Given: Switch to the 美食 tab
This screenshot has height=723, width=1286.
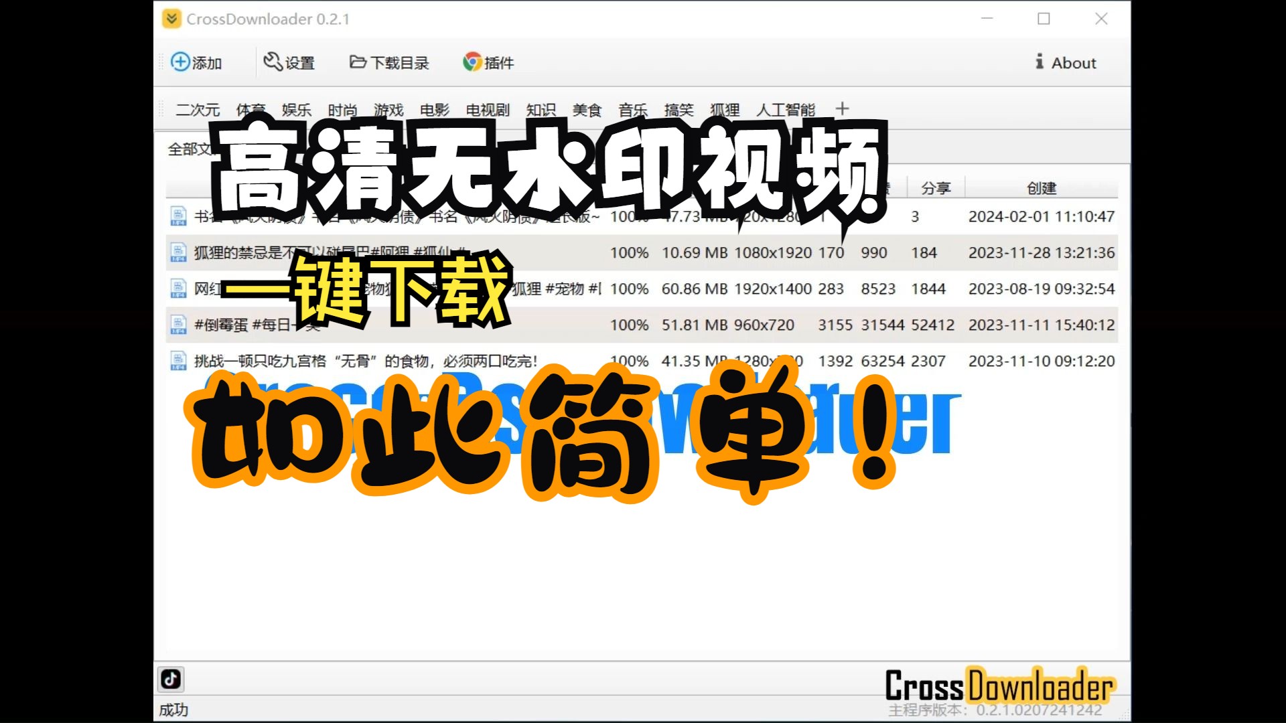Looking at the screenshot, I should [587, 110].
